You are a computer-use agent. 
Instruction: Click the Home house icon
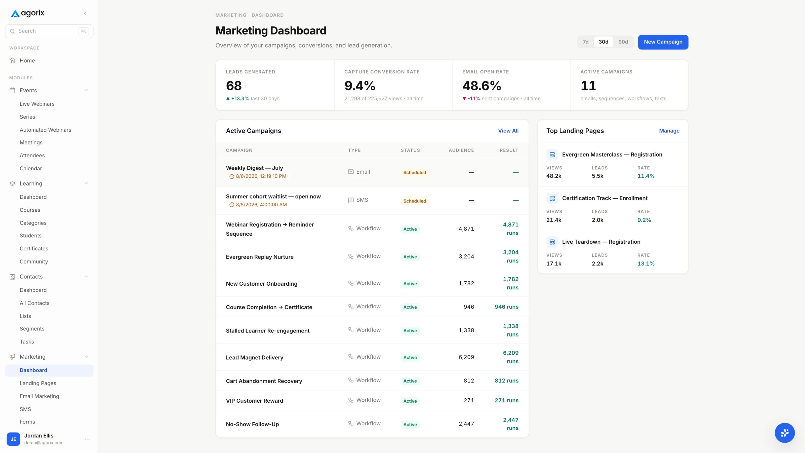click(x=13, y=61)
